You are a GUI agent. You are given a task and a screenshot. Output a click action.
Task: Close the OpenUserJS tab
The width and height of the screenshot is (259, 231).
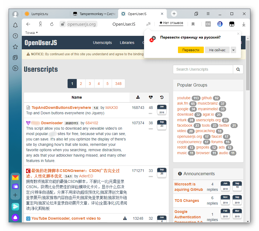(x=162, y=14)
